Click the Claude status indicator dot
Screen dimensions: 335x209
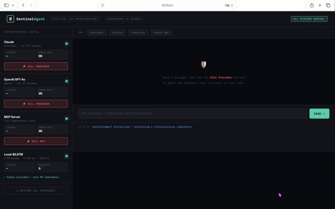pos(67,43)
